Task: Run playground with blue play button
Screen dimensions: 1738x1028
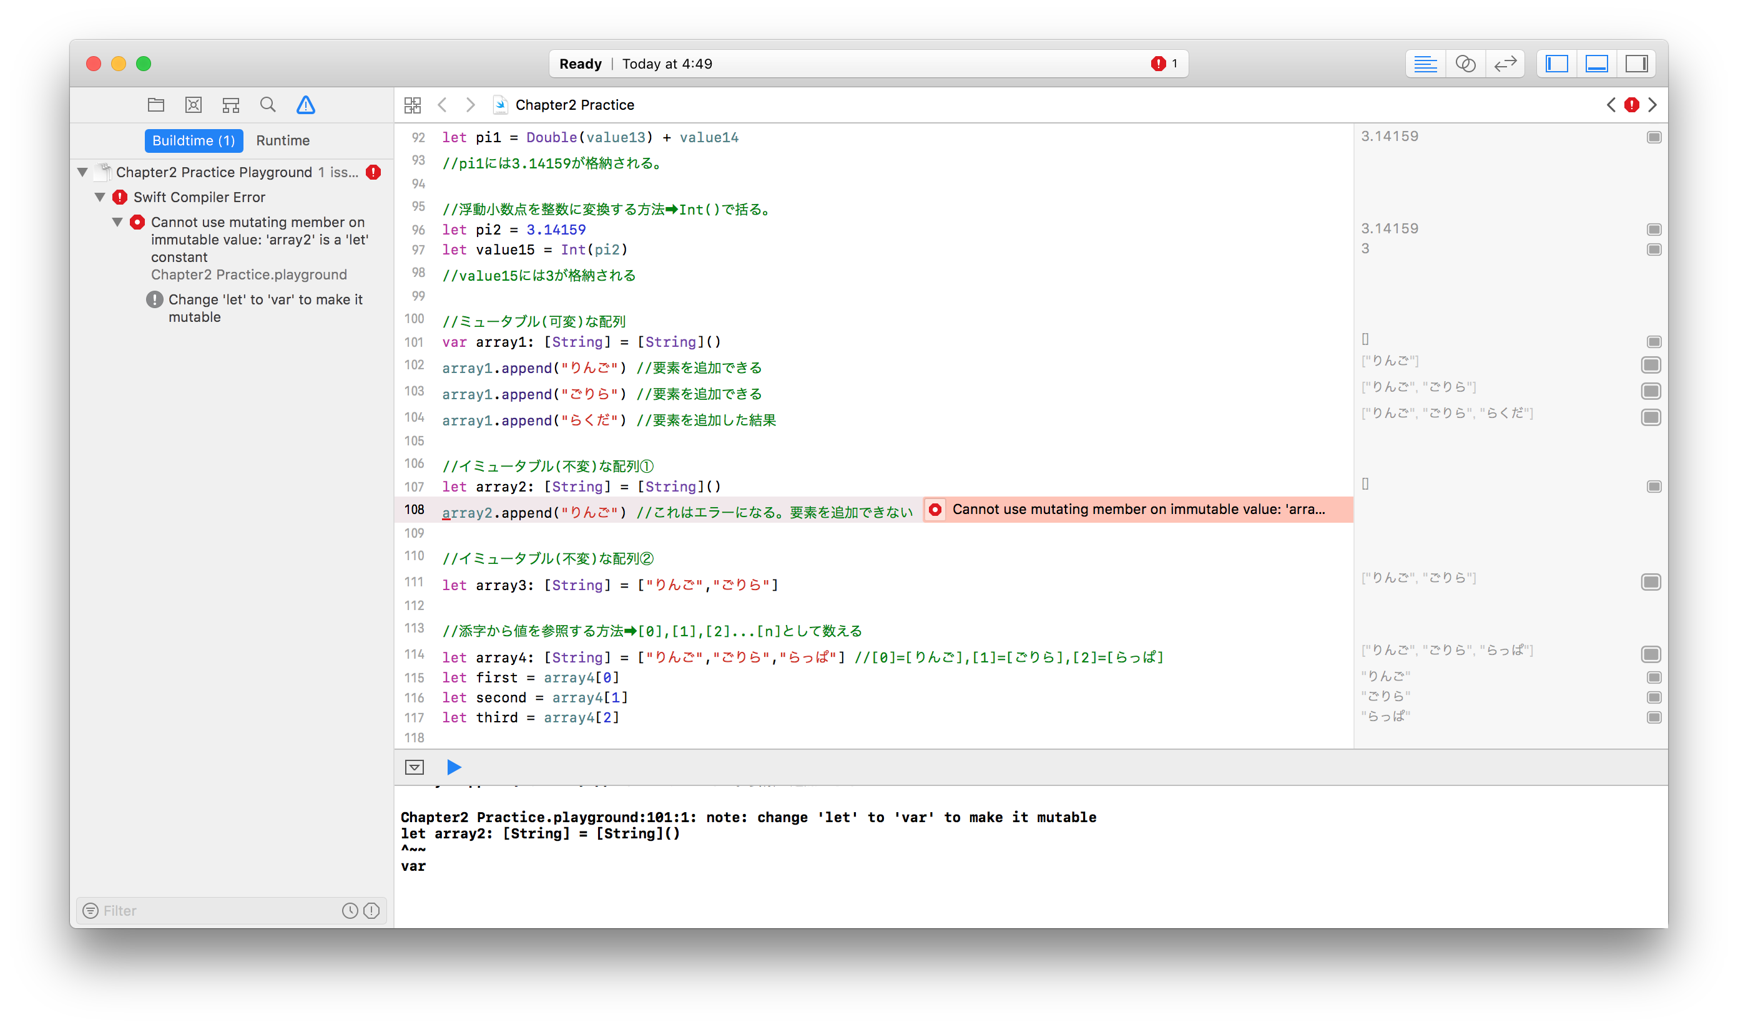Action: coord(454,767)
